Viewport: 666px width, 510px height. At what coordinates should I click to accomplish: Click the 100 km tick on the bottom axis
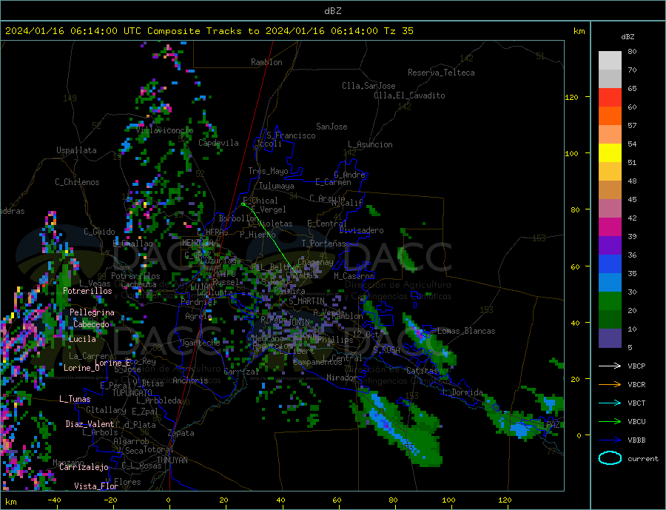pyautogui.click(x=449, y=500)
